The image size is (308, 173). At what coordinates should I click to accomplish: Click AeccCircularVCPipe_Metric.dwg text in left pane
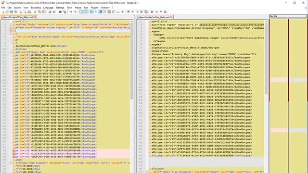point(35,46)
